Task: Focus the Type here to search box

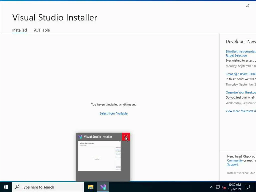Action: tap(48, 187)
